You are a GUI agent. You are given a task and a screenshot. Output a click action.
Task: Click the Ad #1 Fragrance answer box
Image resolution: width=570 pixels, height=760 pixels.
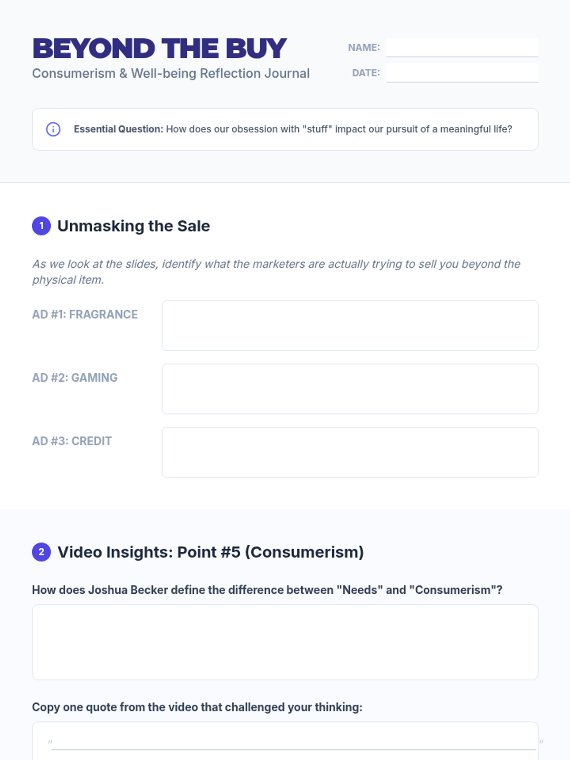[350, 325]
